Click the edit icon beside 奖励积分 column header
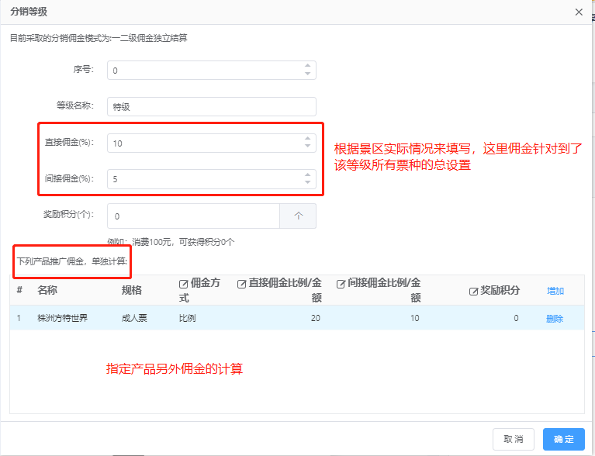Image resolution: width=595 pixels, height=456 pixels. (x=473, y=291)
